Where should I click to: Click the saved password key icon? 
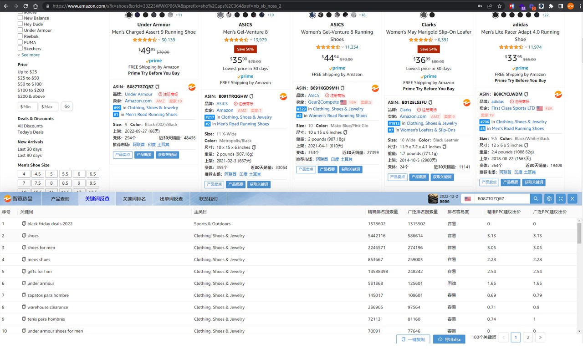tap(480, 6)
